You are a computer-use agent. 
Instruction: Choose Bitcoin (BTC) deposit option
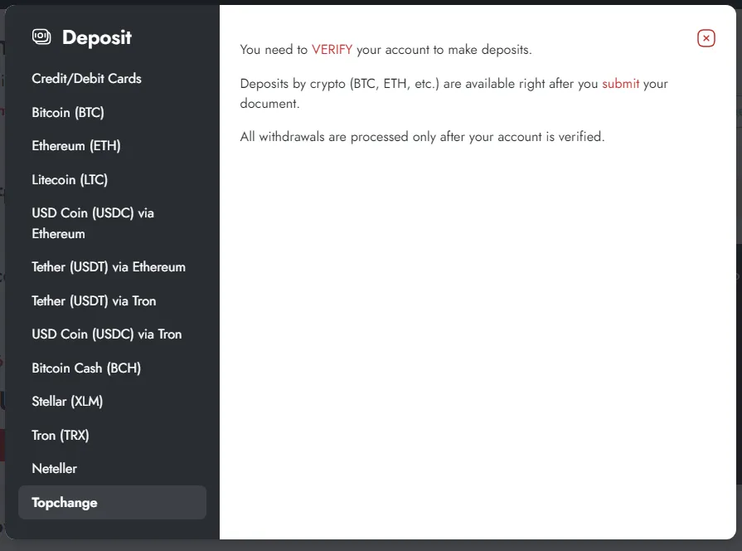68,112
